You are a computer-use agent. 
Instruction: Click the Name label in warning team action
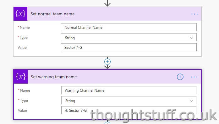click(25, 90)
